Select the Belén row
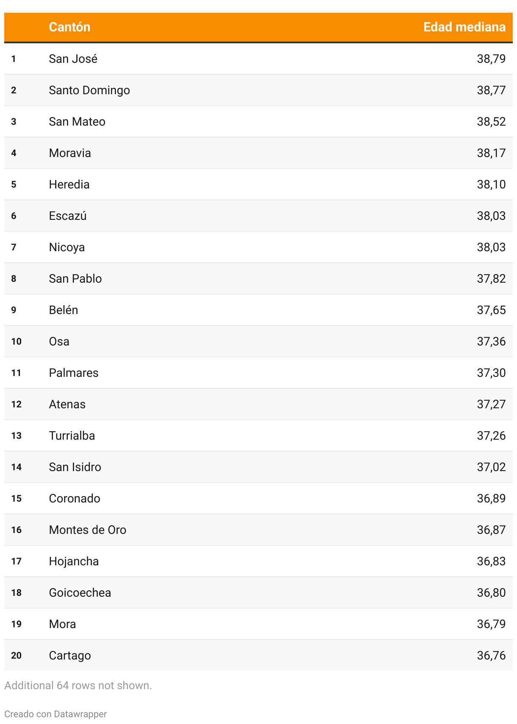The image size is (517, 724). pyautogui.click(x=258, y=310)
